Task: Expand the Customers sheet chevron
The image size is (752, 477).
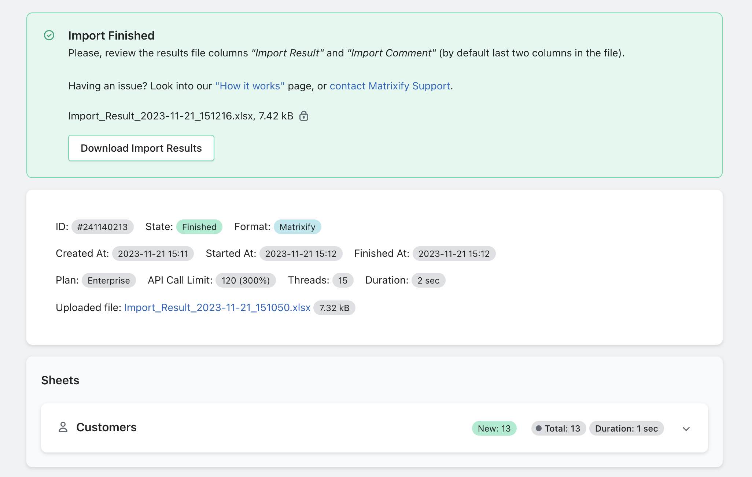Action: coord(686,429)
